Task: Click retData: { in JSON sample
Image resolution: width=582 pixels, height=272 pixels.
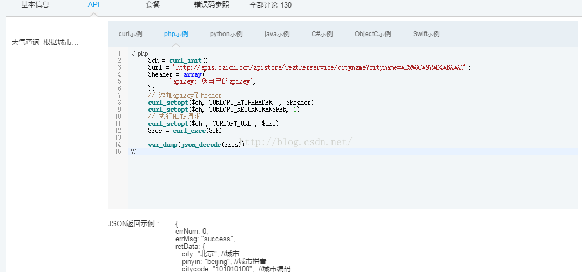Action: click(x=190, y=246)
